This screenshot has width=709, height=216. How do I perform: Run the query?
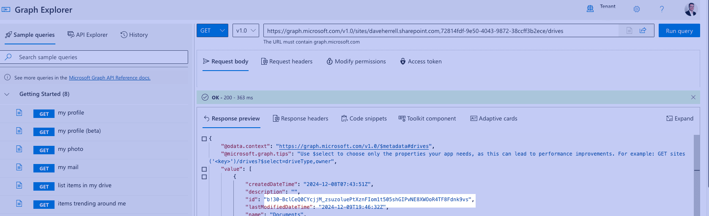point(679,30)
